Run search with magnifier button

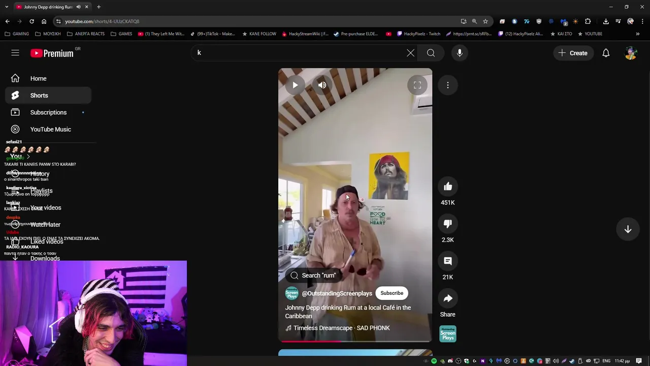coord(431,53)
